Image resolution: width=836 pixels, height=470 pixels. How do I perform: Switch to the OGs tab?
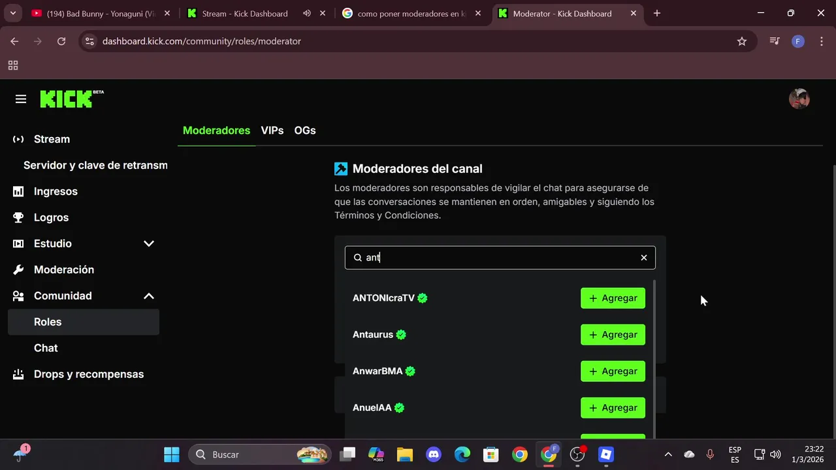tap(305, 131)
